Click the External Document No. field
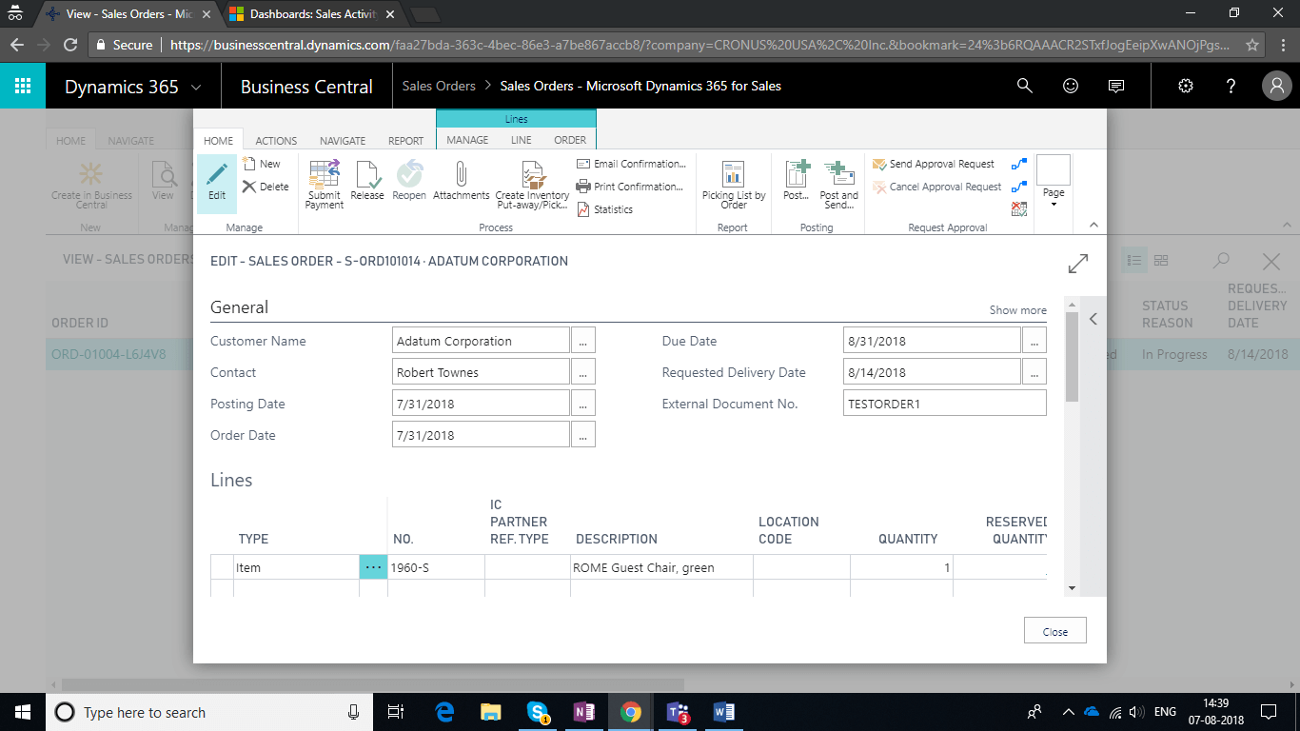Screen dimensions: 1300x731 pyautogui.click(x=944, y=404)
